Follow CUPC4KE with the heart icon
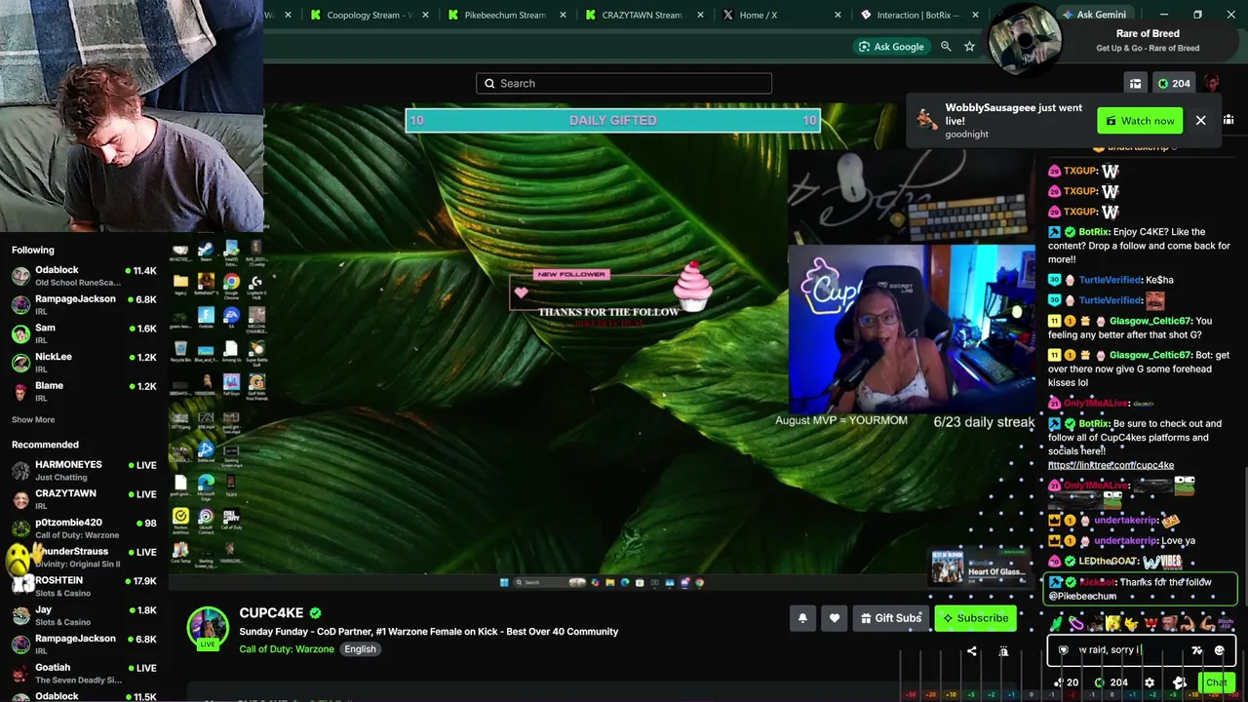The width and height of the screenshot is (1248, 702). (x=835, y=618)
